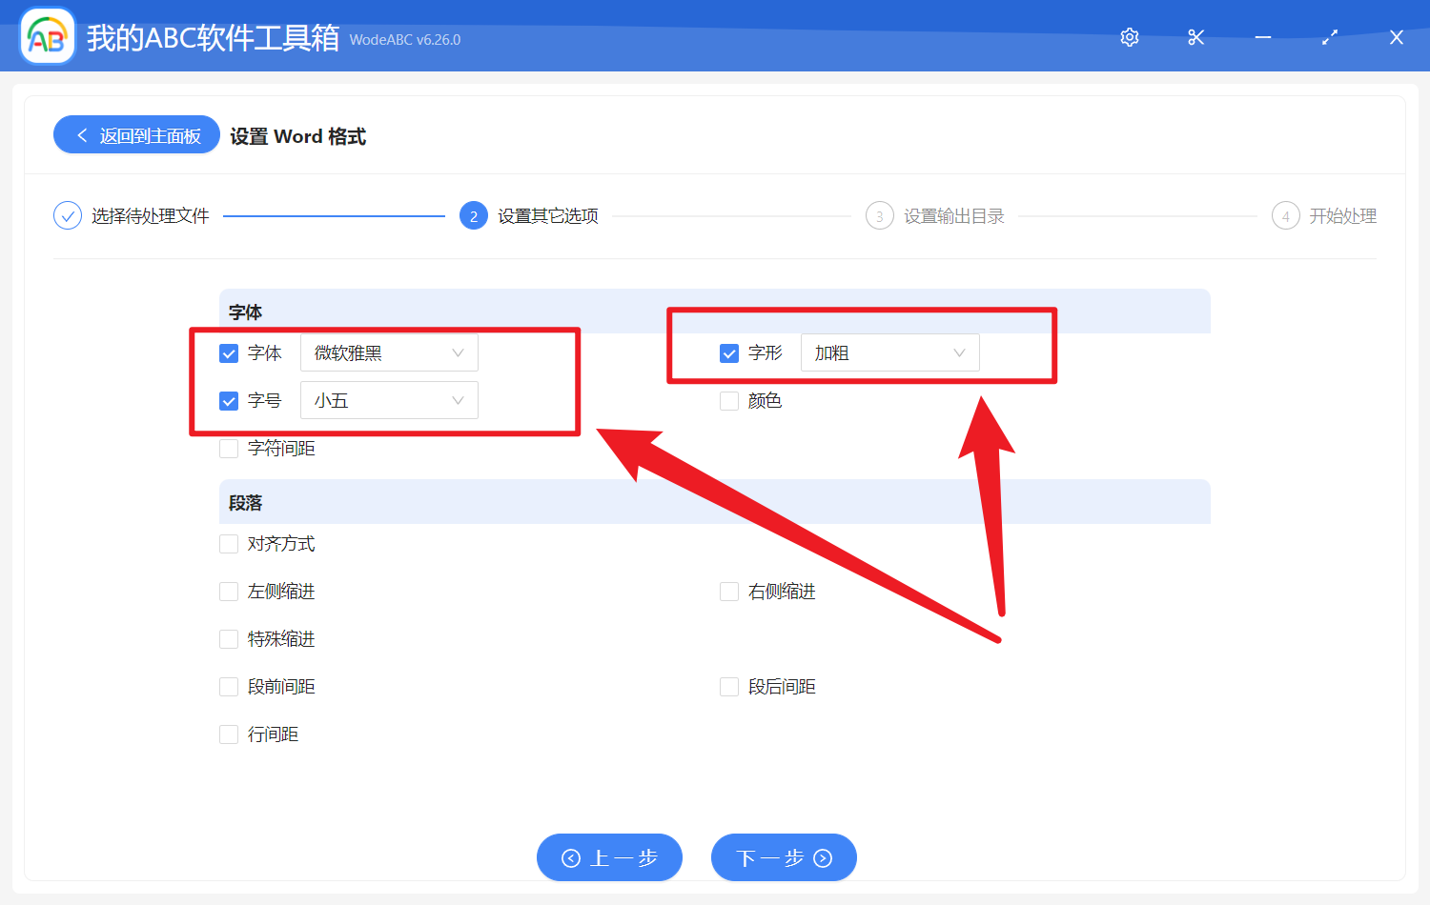
Task: Click 返回到主面板 button
Action: 136,135
